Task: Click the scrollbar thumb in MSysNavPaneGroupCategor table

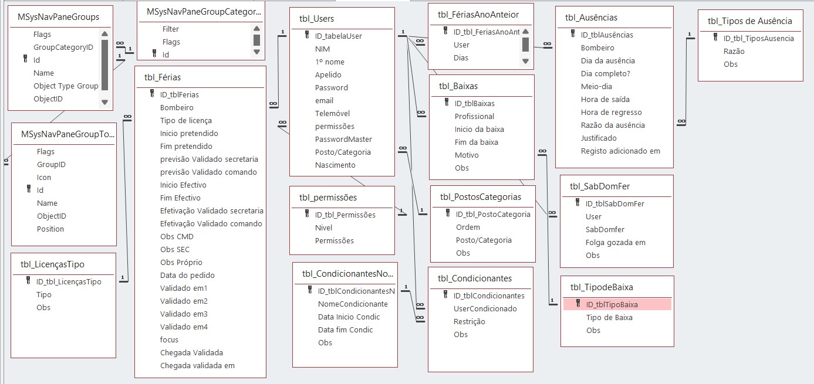Action: pyautogui.click(x=256, y=39)
